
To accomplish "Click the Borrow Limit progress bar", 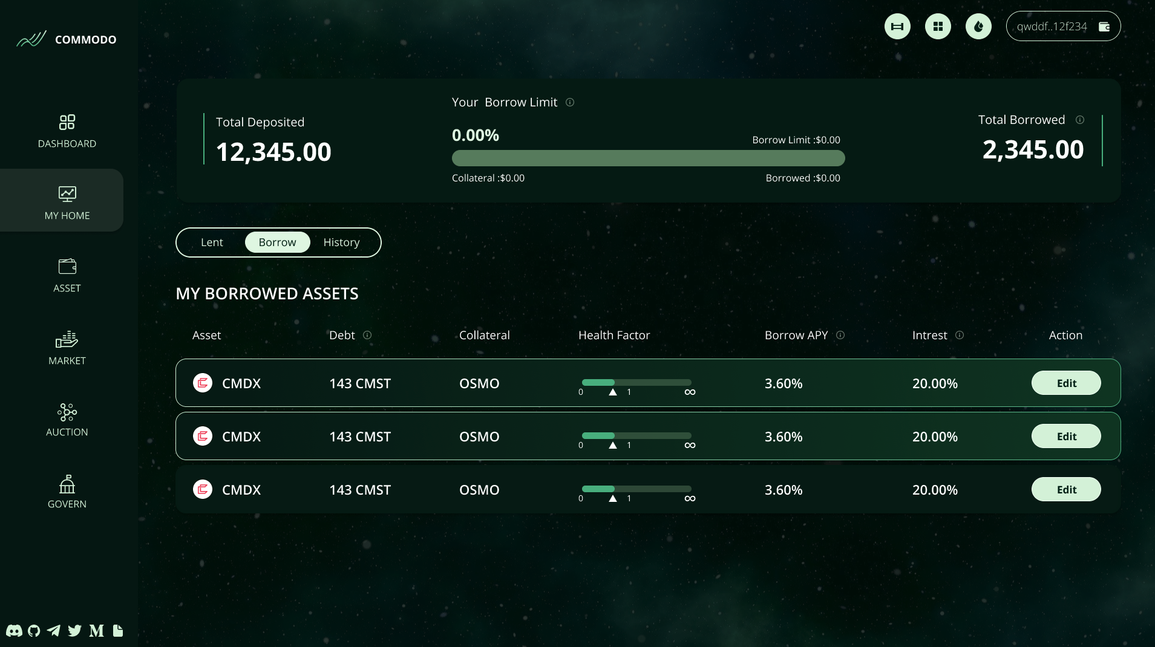I will [x=648, y=158].
